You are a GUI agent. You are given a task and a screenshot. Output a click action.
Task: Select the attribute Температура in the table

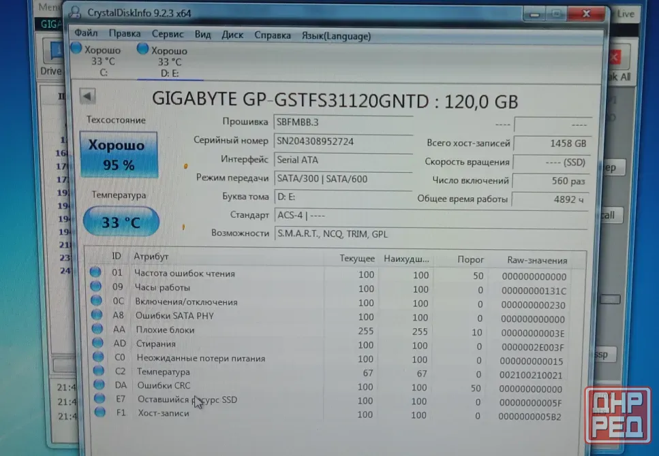tap(163, 372)
